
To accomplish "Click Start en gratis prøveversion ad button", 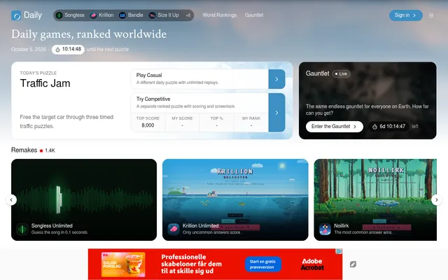I will (262, 265).
